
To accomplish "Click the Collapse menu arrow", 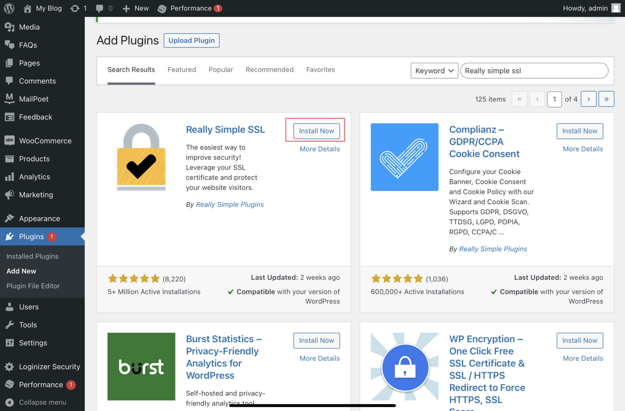I will click(x=9, y=402).
